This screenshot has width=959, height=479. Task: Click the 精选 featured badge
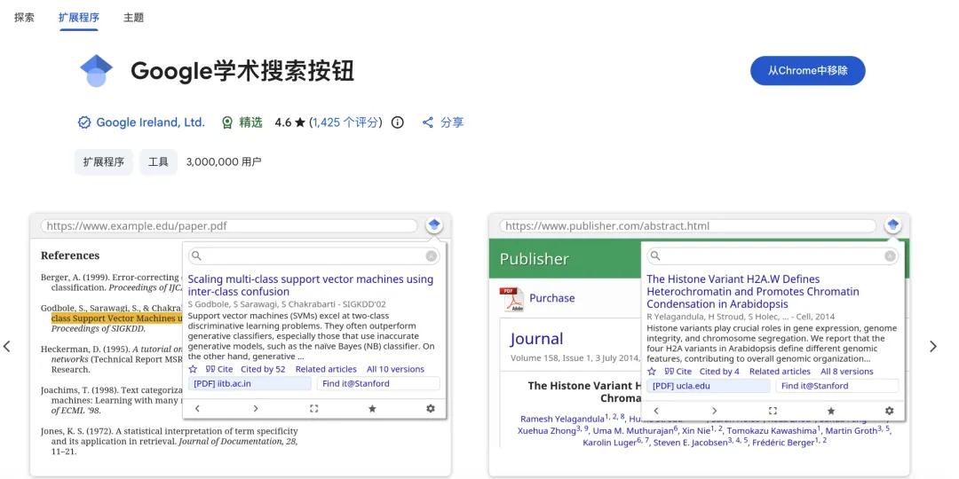point(242,122)
